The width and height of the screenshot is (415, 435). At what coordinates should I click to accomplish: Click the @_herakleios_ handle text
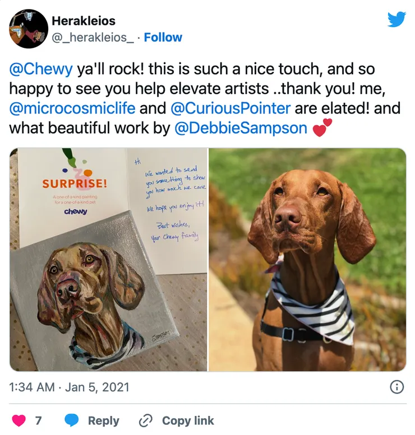93,38
